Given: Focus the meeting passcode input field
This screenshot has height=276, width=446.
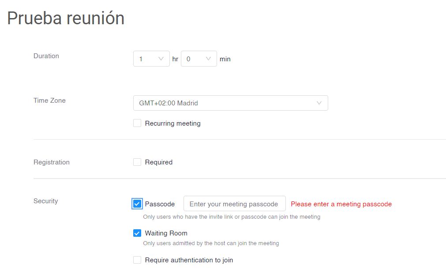Looking at the screenshot, I should [234, 204].
